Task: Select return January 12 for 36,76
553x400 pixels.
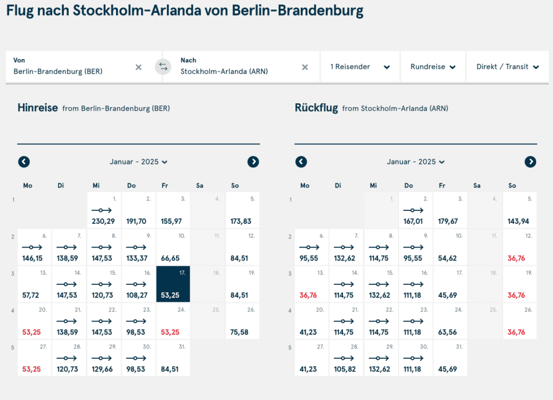Action: click(520, 246)
